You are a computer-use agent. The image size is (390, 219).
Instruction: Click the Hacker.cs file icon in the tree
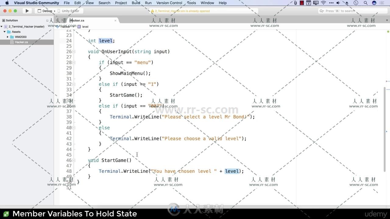[12, 42]
